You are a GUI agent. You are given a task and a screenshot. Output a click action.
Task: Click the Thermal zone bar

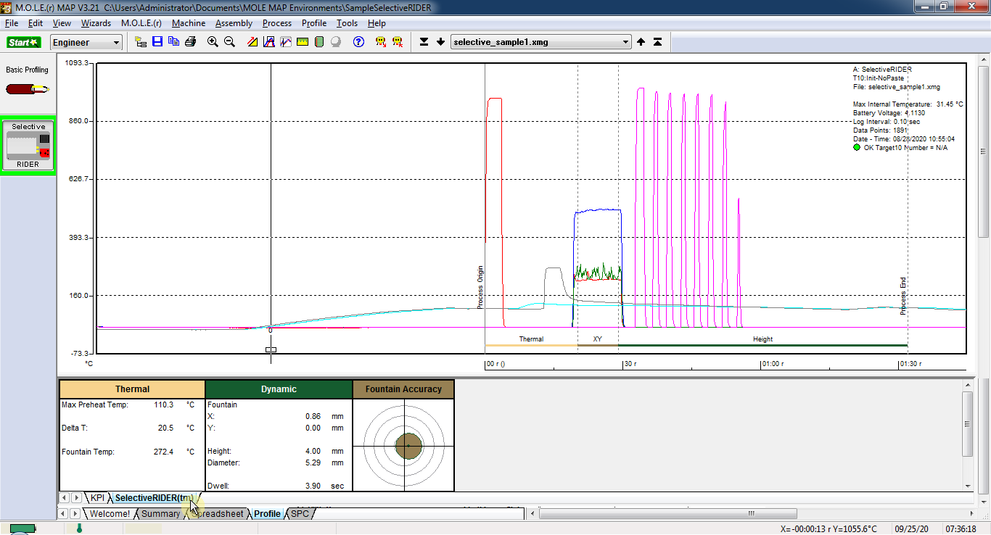[531, 345]
